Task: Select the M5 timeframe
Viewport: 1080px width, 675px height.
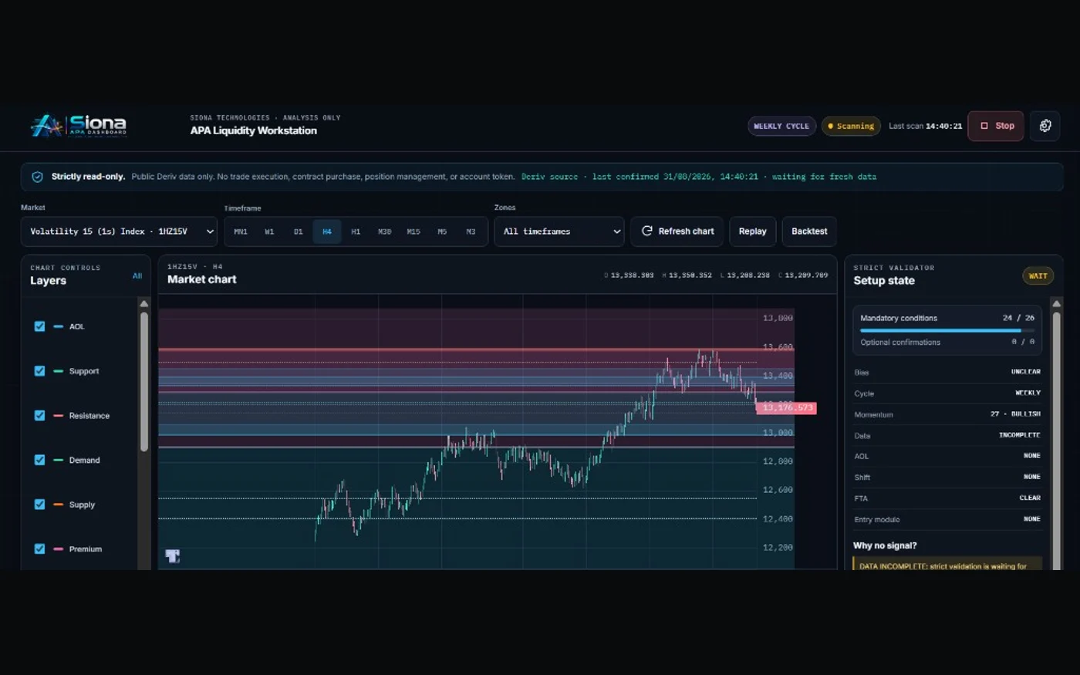Action: (442, 231)
